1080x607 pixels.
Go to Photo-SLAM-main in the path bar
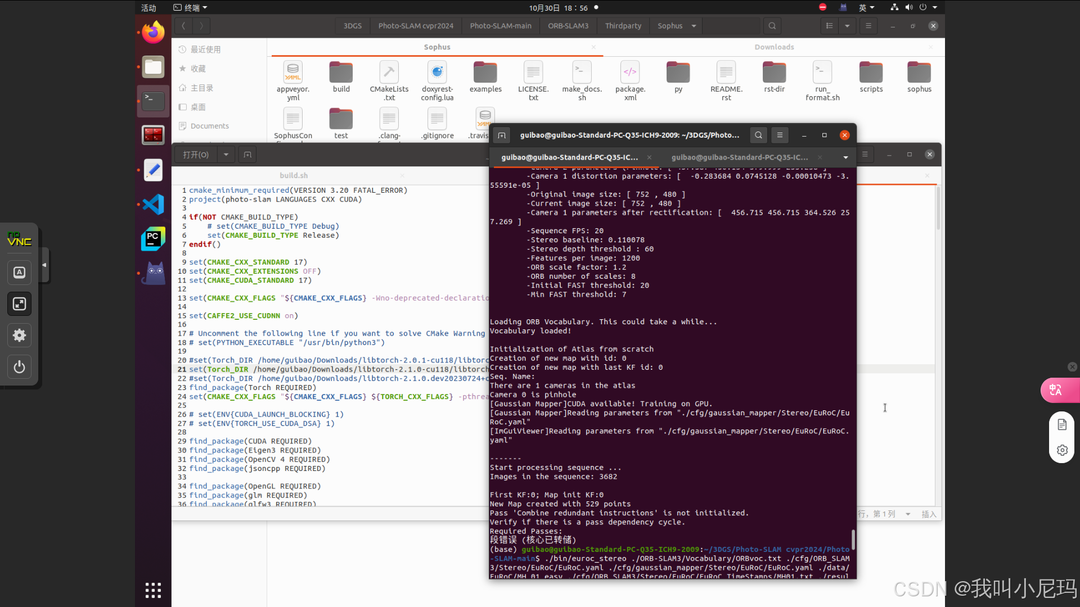tap(501, 26)
